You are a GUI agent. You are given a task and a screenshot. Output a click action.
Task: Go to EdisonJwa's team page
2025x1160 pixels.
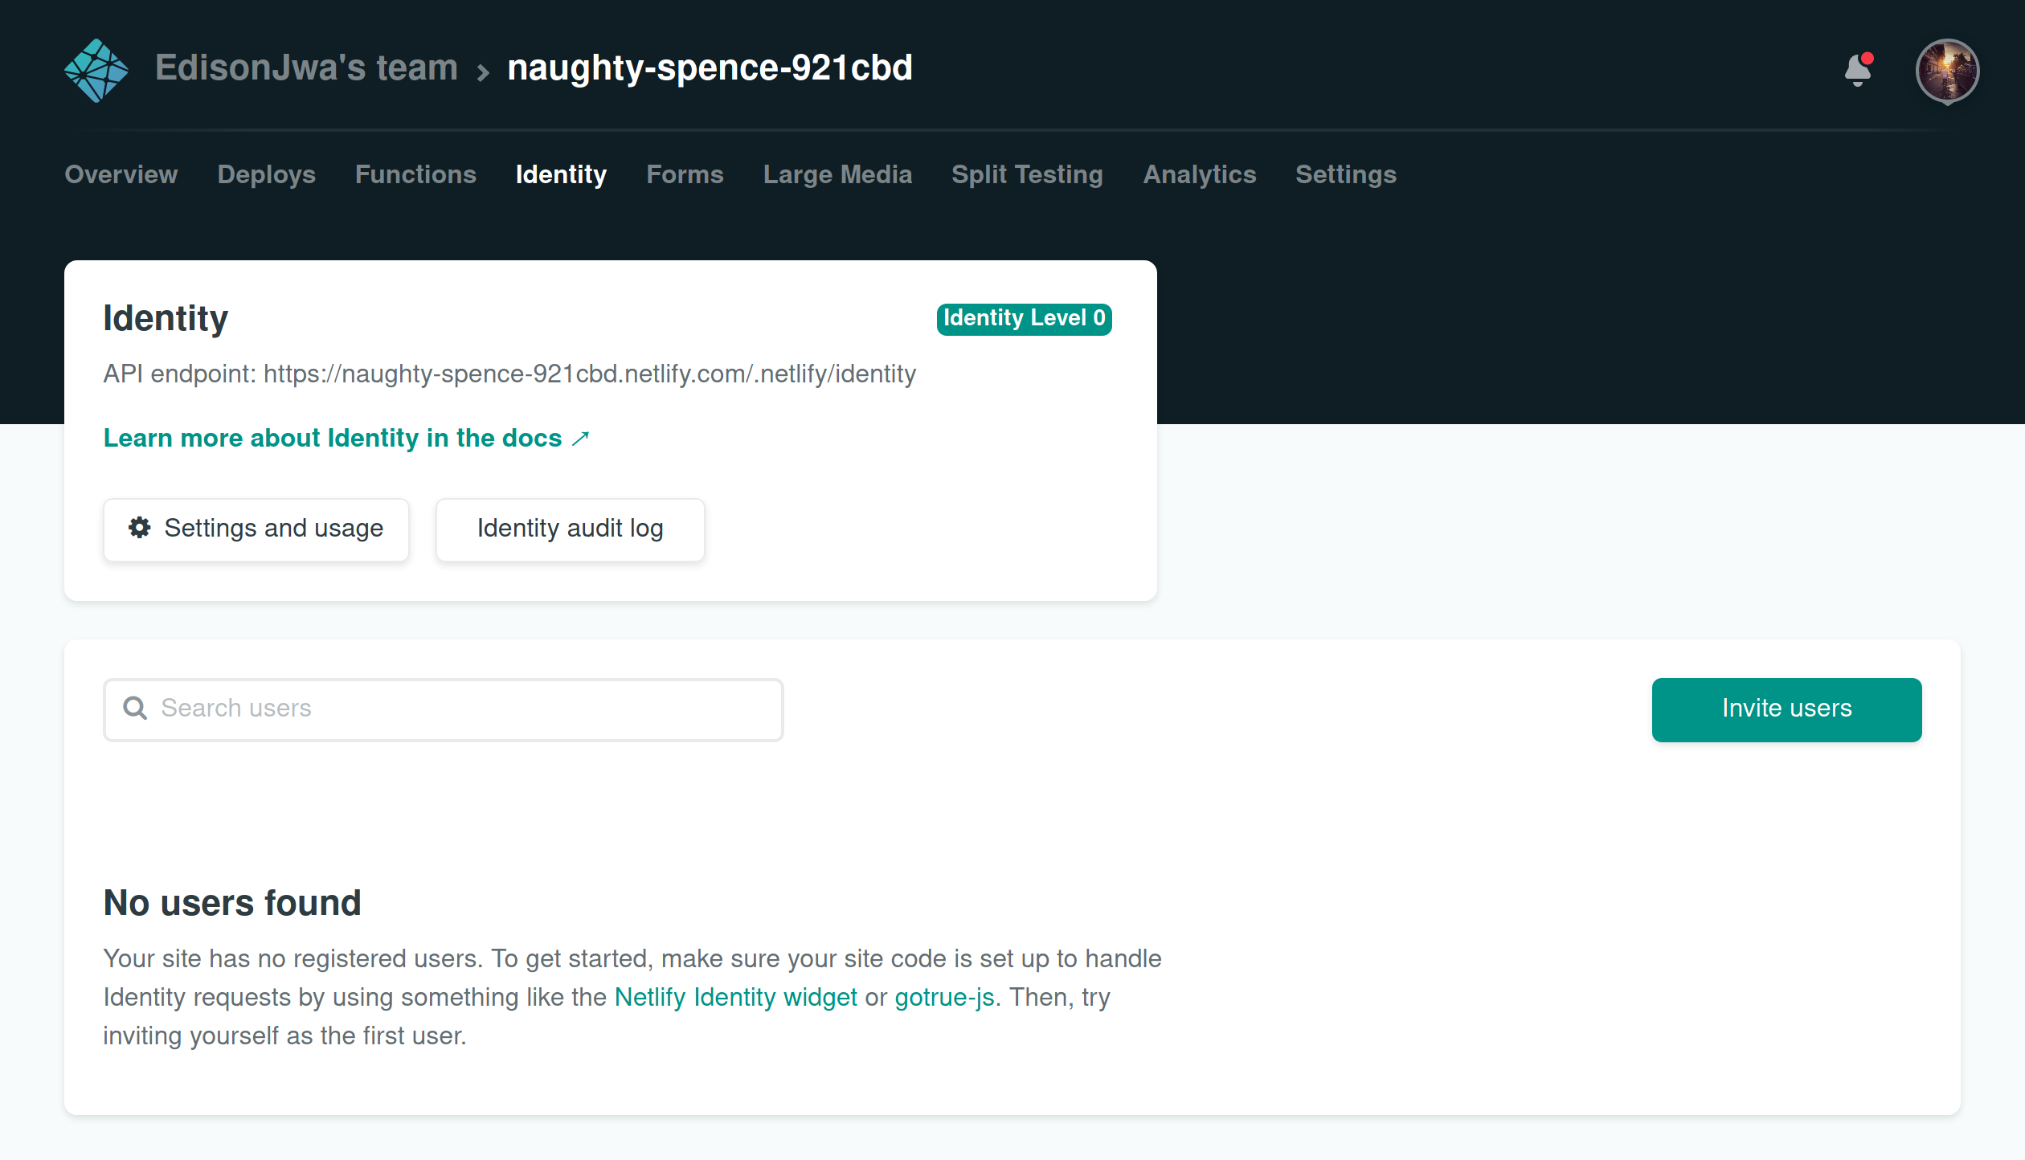point(306,67)
